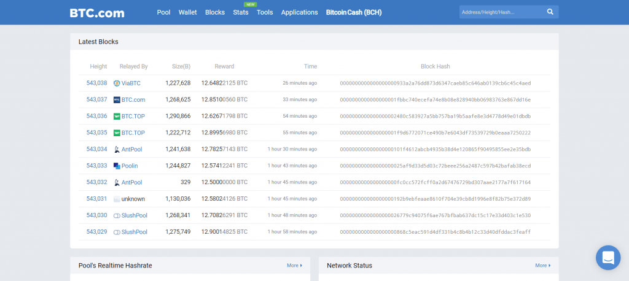Open the ViaBTC pool link
This screenshot has height=281, width=629.
131,83
